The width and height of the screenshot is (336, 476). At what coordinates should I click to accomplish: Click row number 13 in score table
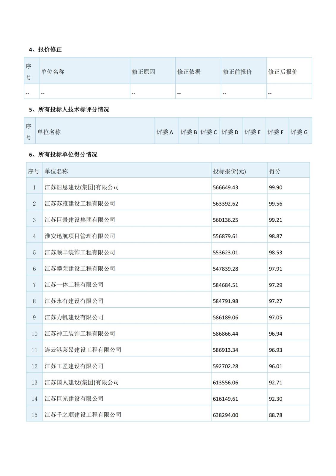pyautogui.click(x=34, y=383)
